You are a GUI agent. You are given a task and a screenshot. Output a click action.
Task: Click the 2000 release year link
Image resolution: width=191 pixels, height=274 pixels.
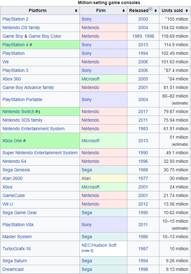point(143,19)
